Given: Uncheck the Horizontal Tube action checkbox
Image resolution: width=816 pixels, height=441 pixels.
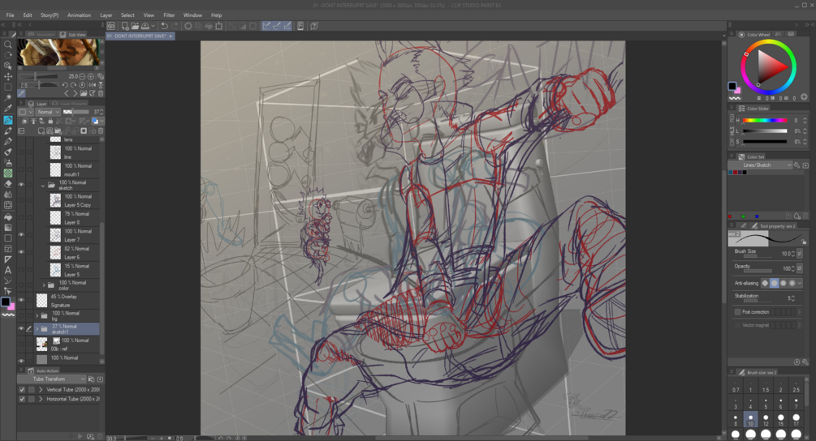Looking at the screenshot, I should 22,399.
